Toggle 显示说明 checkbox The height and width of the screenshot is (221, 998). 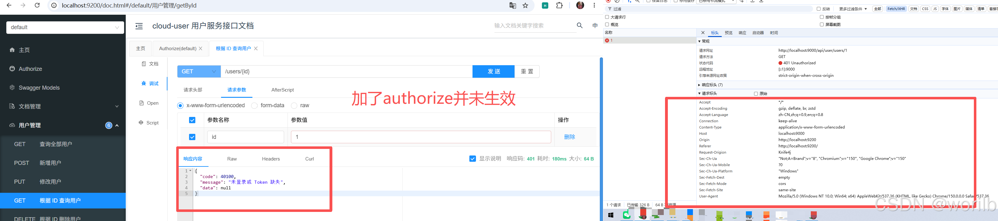click(x=472, y=159)
